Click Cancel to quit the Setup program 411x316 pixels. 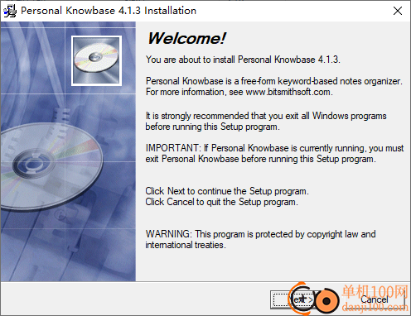click(x=375, y=299)
